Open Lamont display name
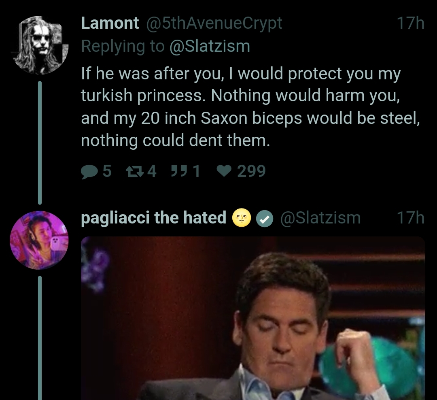This screenshot has width=437, height=400. pyautogui.click(x=110, y=23)
